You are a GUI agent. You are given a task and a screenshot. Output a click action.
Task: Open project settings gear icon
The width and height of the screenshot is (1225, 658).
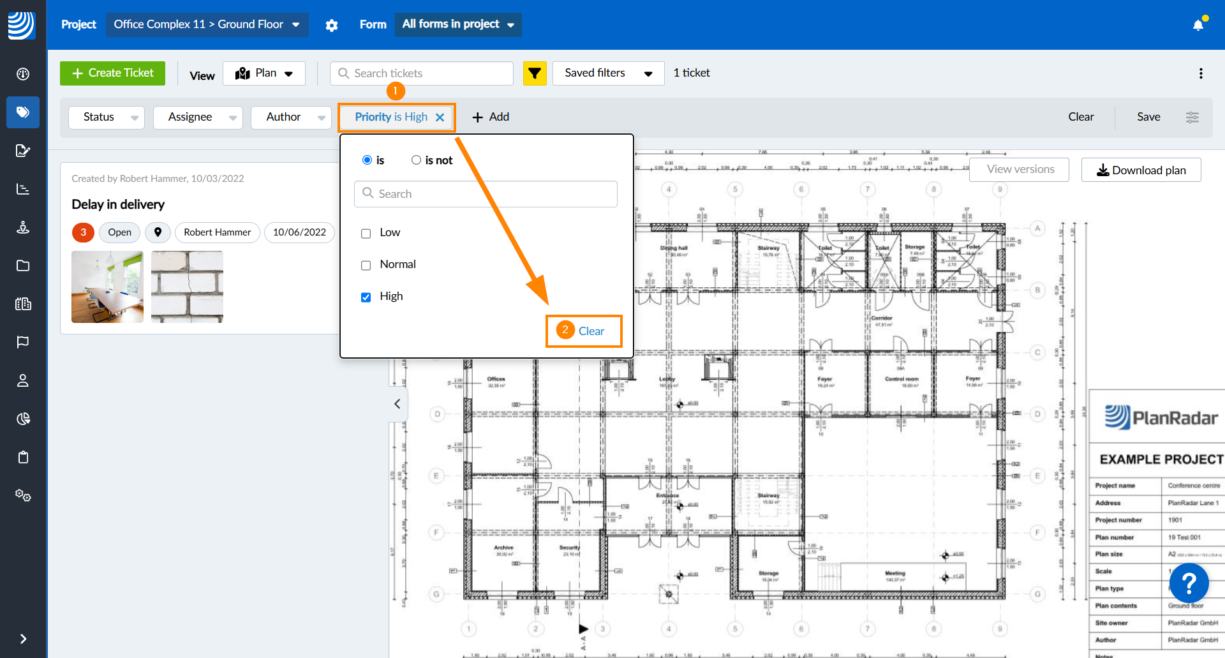tap(332, 26)
